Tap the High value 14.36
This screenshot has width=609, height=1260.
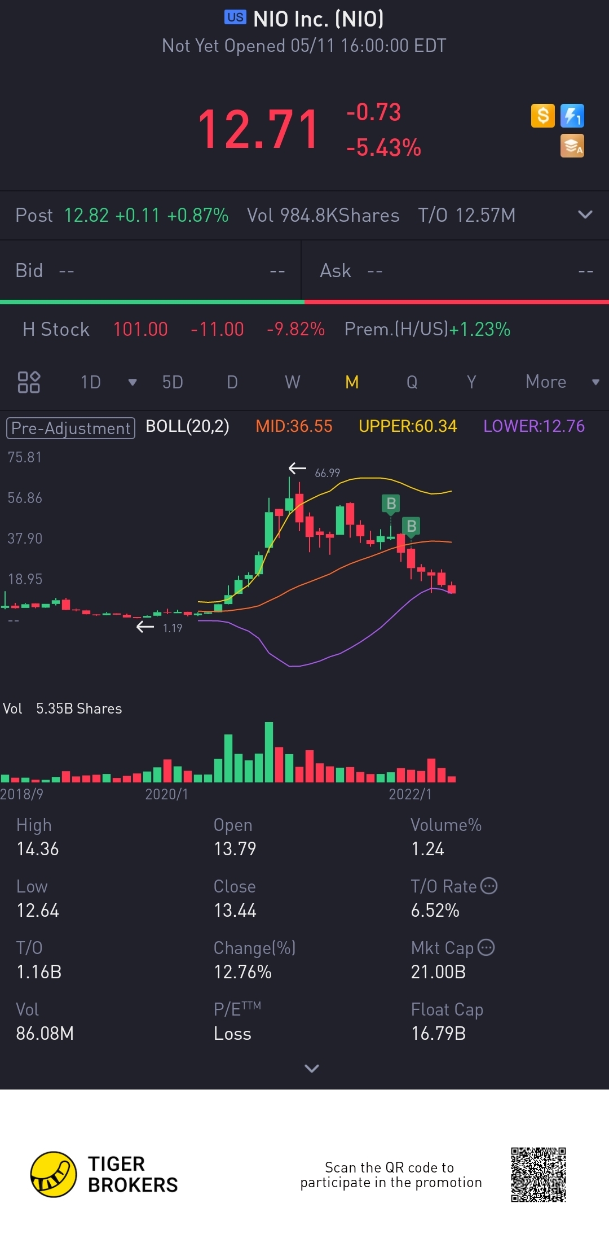pyautogui.click(x=38, y=849)
